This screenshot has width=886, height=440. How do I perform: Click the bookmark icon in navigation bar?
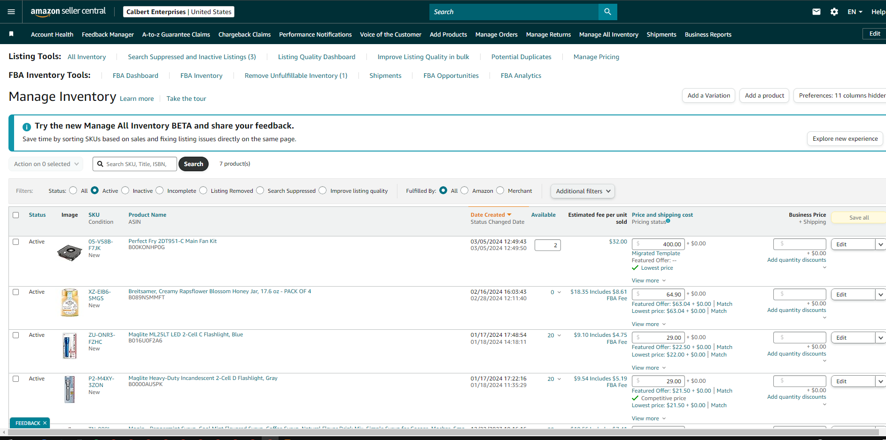(x=11, y=34)
